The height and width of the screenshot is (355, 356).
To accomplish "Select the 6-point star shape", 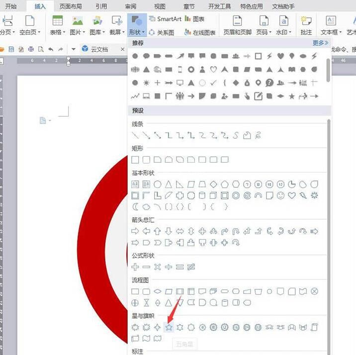I will (x=180, y=327).
